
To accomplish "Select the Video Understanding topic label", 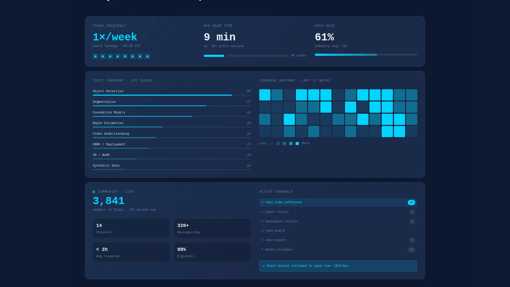I will [x=111, y=134].
